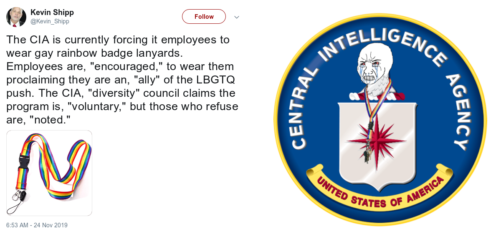The width and height of the screenshot is (501, 234).
Task: Click the tweet text about CIA lanyards
Action: click(122, 80)
